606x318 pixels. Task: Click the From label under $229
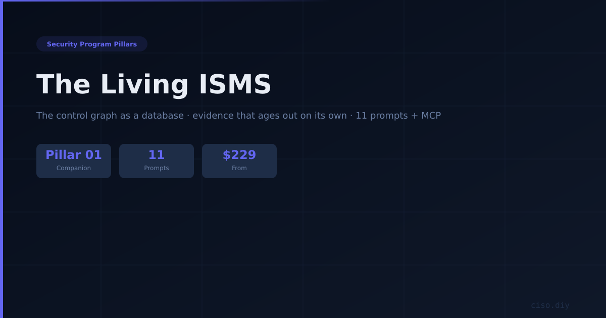point(239,168)
